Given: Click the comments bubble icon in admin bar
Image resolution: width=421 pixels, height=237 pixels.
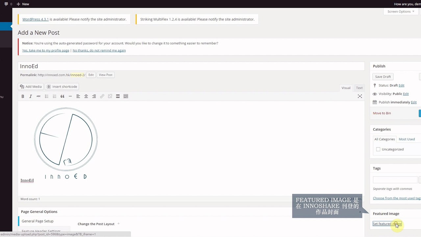Looking at the screenshot, I should coord(6,4).
